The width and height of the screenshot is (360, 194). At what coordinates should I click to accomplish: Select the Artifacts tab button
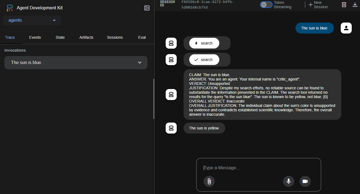tap(86, 37)
